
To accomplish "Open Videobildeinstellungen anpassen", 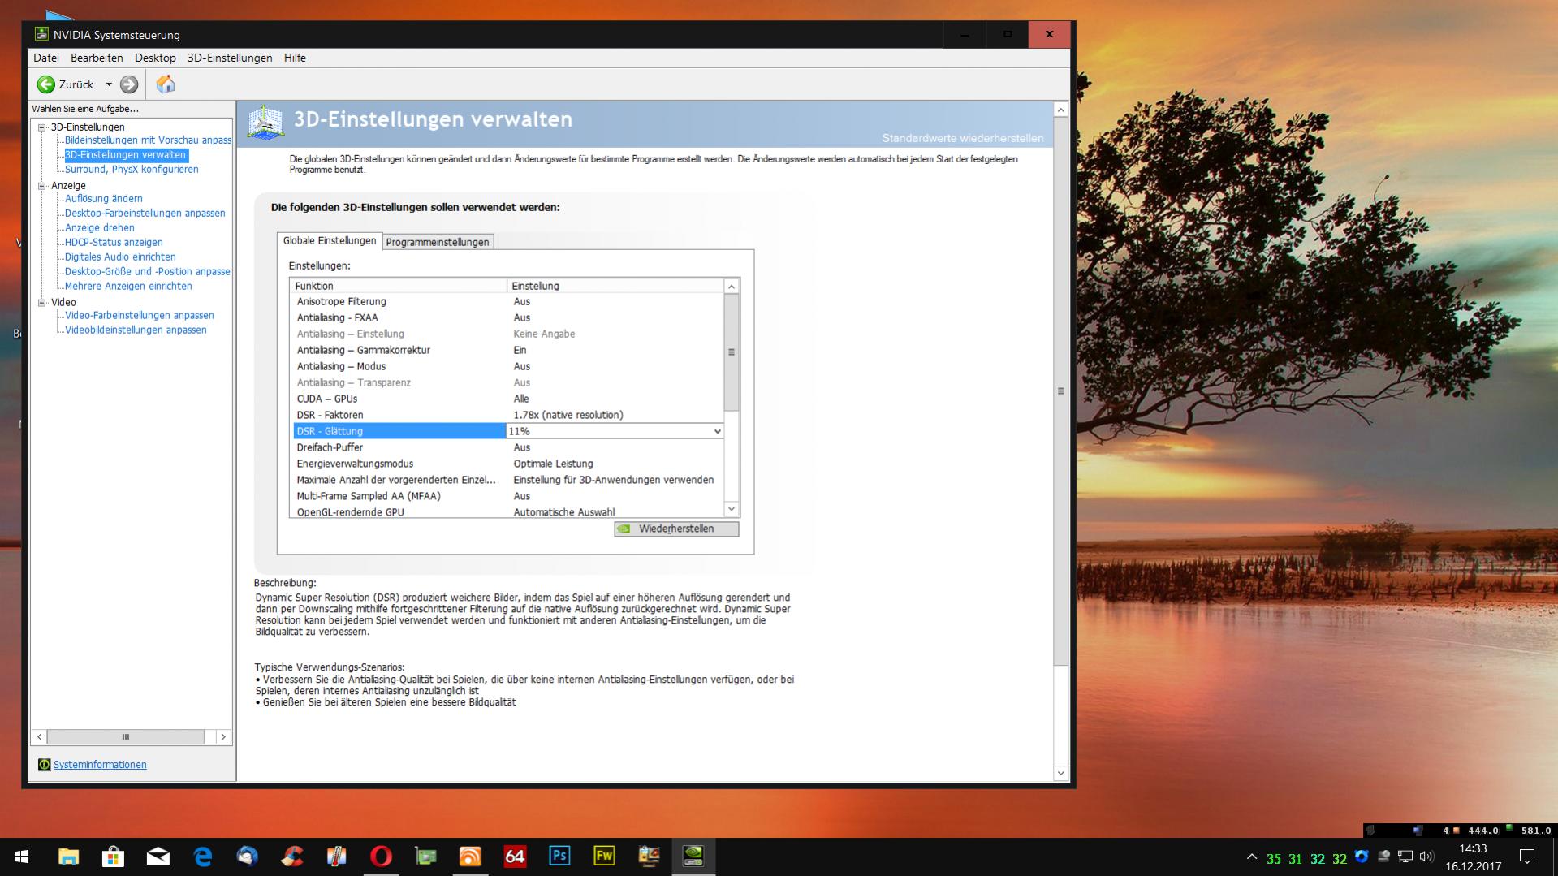I will [x=136, y=330].
